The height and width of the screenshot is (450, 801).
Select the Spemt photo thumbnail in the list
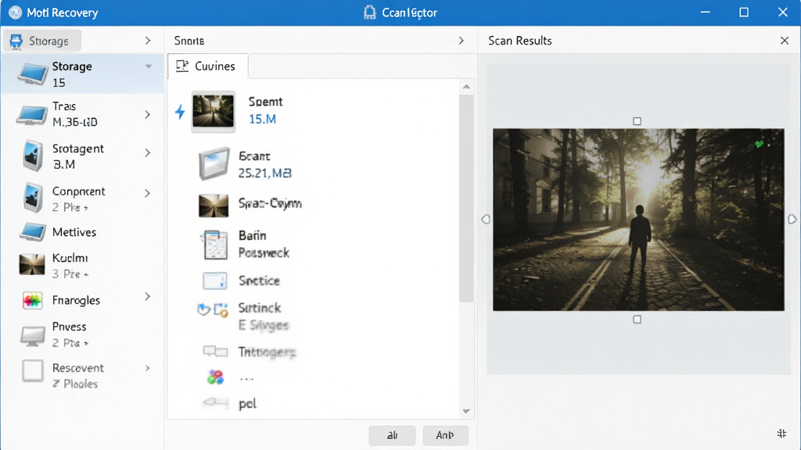click(213, 112)
